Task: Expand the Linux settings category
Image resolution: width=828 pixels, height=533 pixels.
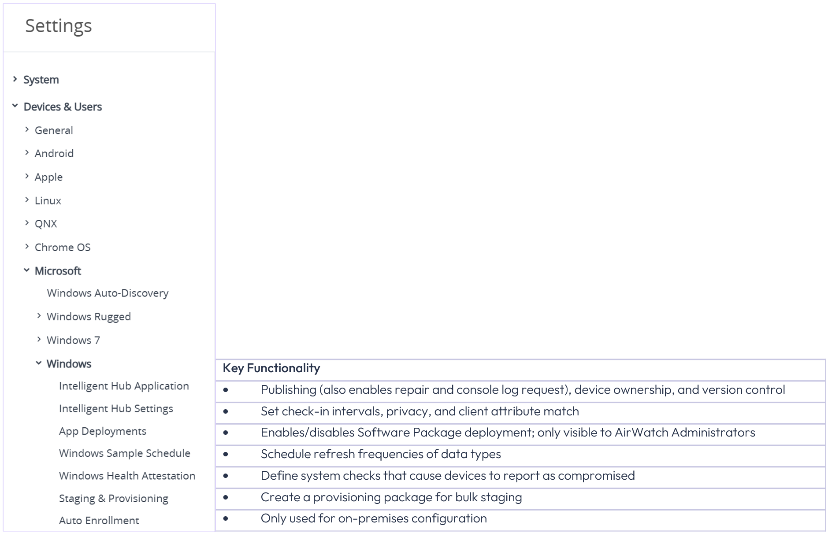Action: tap(48, 200)
